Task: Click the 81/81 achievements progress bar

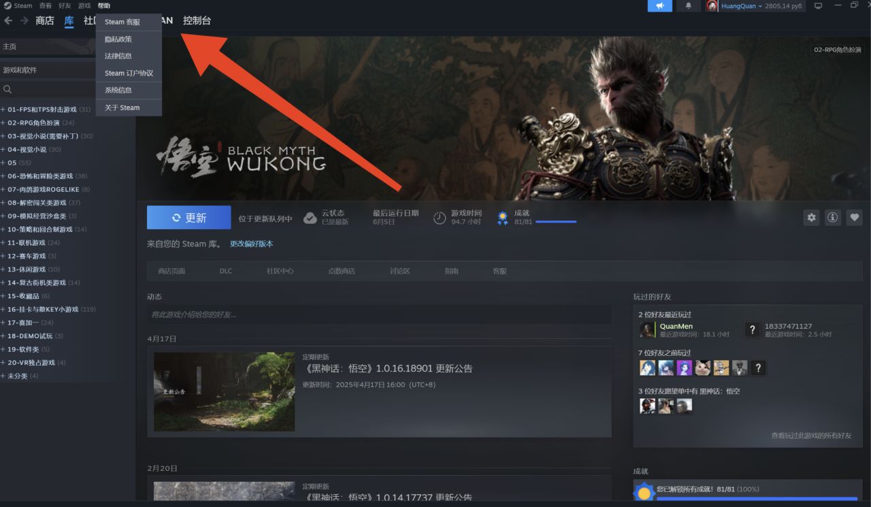Action: (555, 222)
